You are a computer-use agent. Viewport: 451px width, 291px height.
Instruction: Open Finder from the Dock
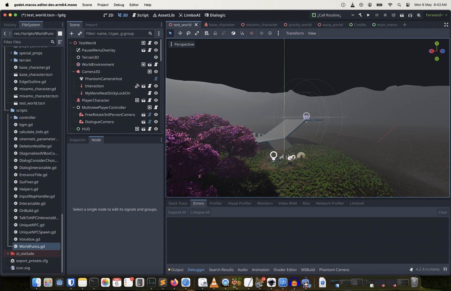point(36,282)
